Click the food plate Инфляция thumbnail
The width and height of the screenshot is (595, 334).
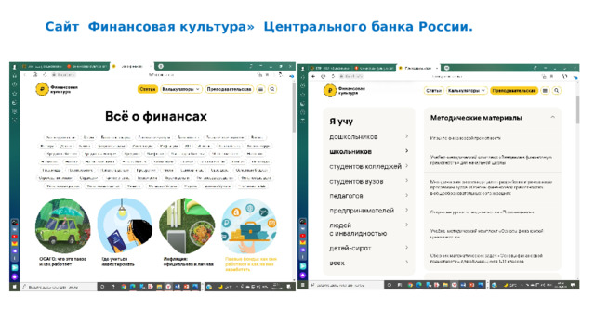[x=187, y=225]
